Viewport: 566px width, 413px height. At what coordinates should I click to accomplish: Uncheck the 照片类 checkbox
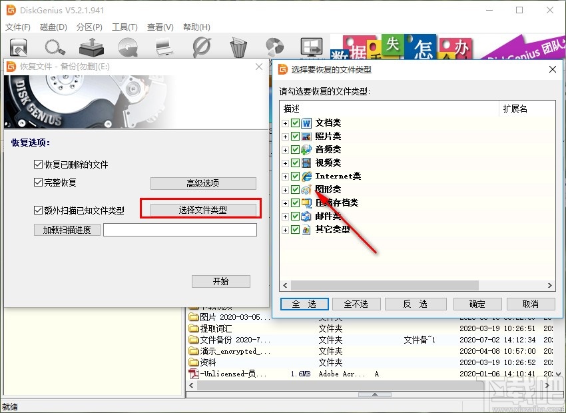(295, 137)
